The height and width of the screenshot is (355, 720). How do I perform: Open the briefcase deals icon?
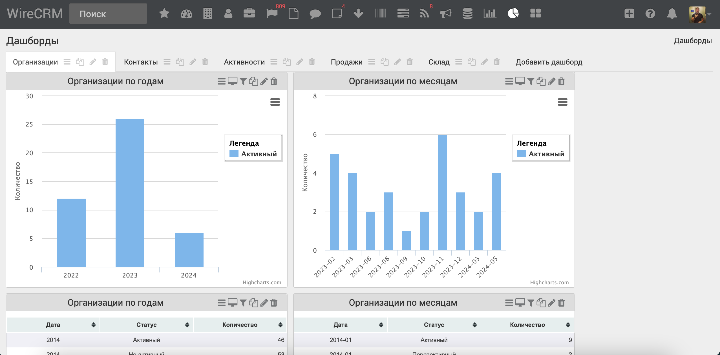pos(249,13)
